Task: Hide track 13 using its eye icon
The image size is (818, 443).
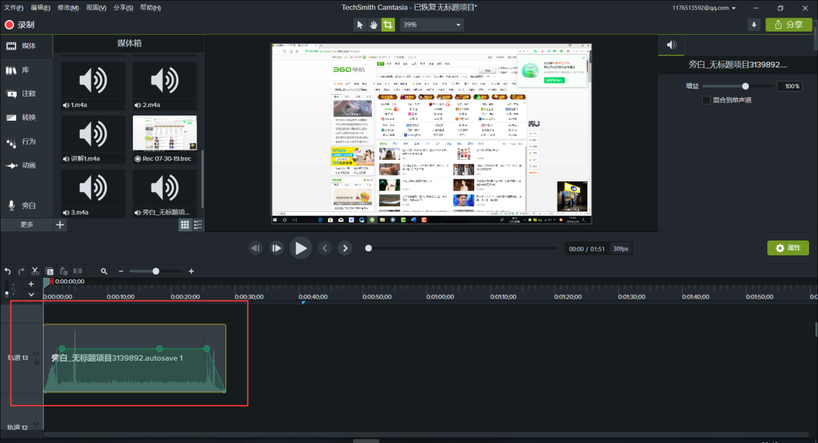Action: (36, 353)
